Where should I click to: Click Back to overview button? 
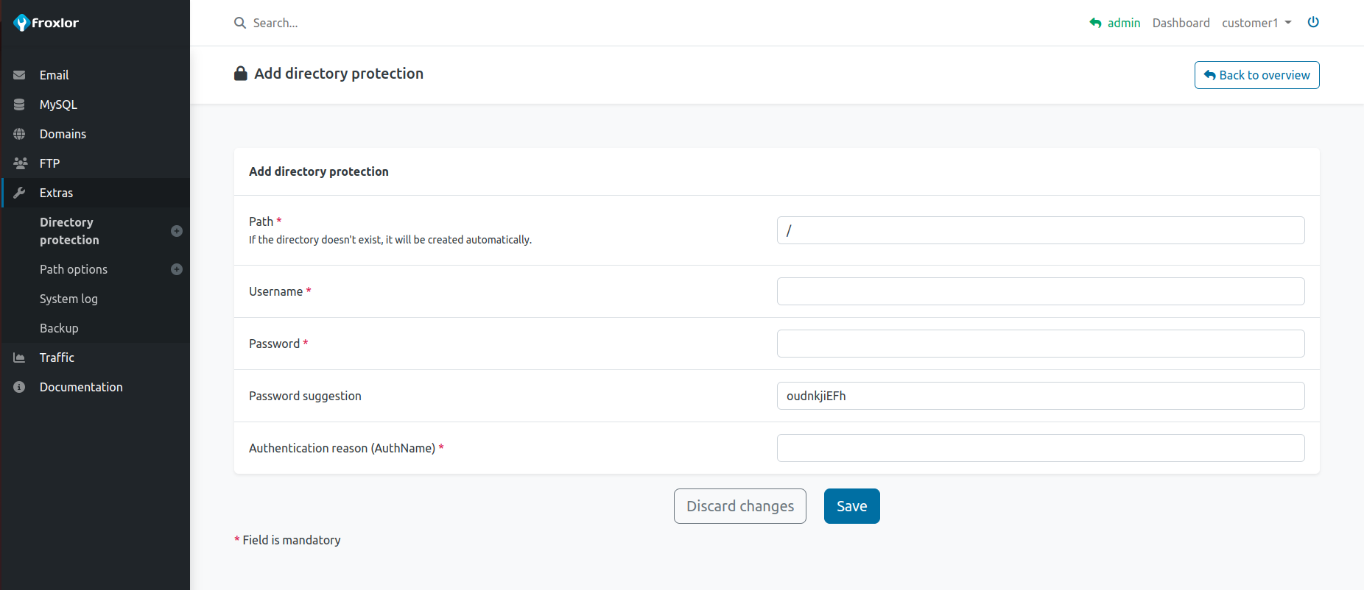pos(1256,75)
